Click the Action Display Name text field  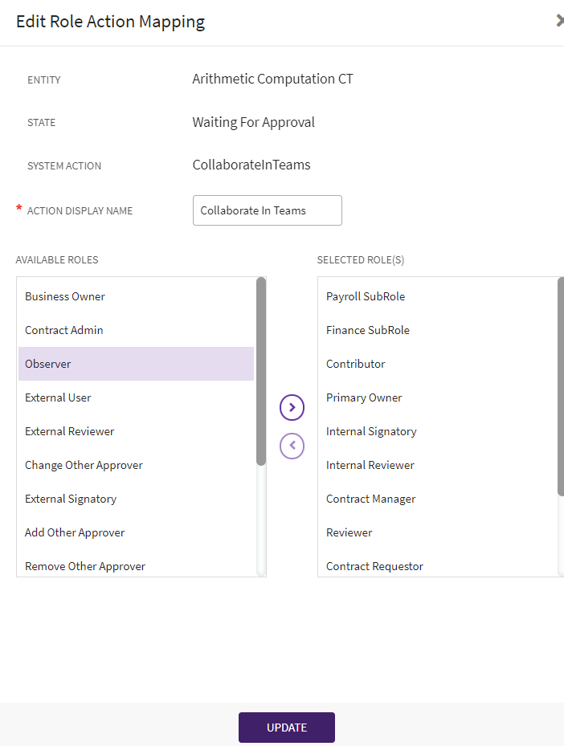(267, 210)
